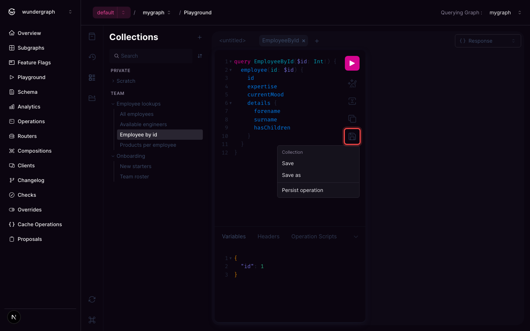
Task: Choose Save as in the Collection menu
Action: pos(318,175)
